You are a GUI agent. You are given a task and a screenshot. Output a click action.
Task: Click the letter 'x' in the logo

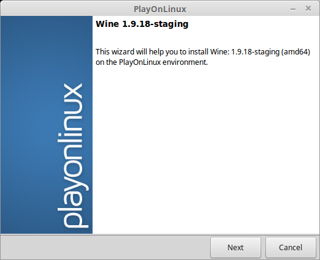click(72, 92)
